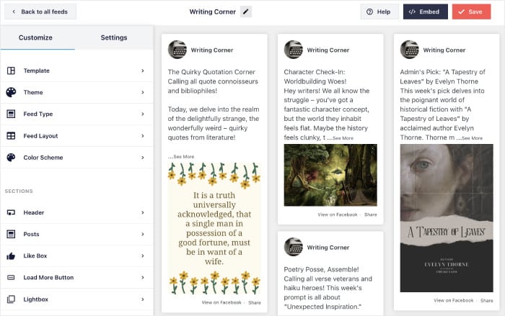Click the Embed button
The width and height of the screenshot is (505, 316).
(426, 12)
